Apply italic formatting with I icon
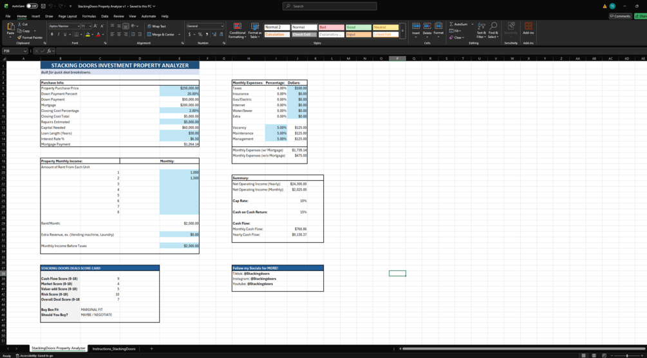 [58, 34]
